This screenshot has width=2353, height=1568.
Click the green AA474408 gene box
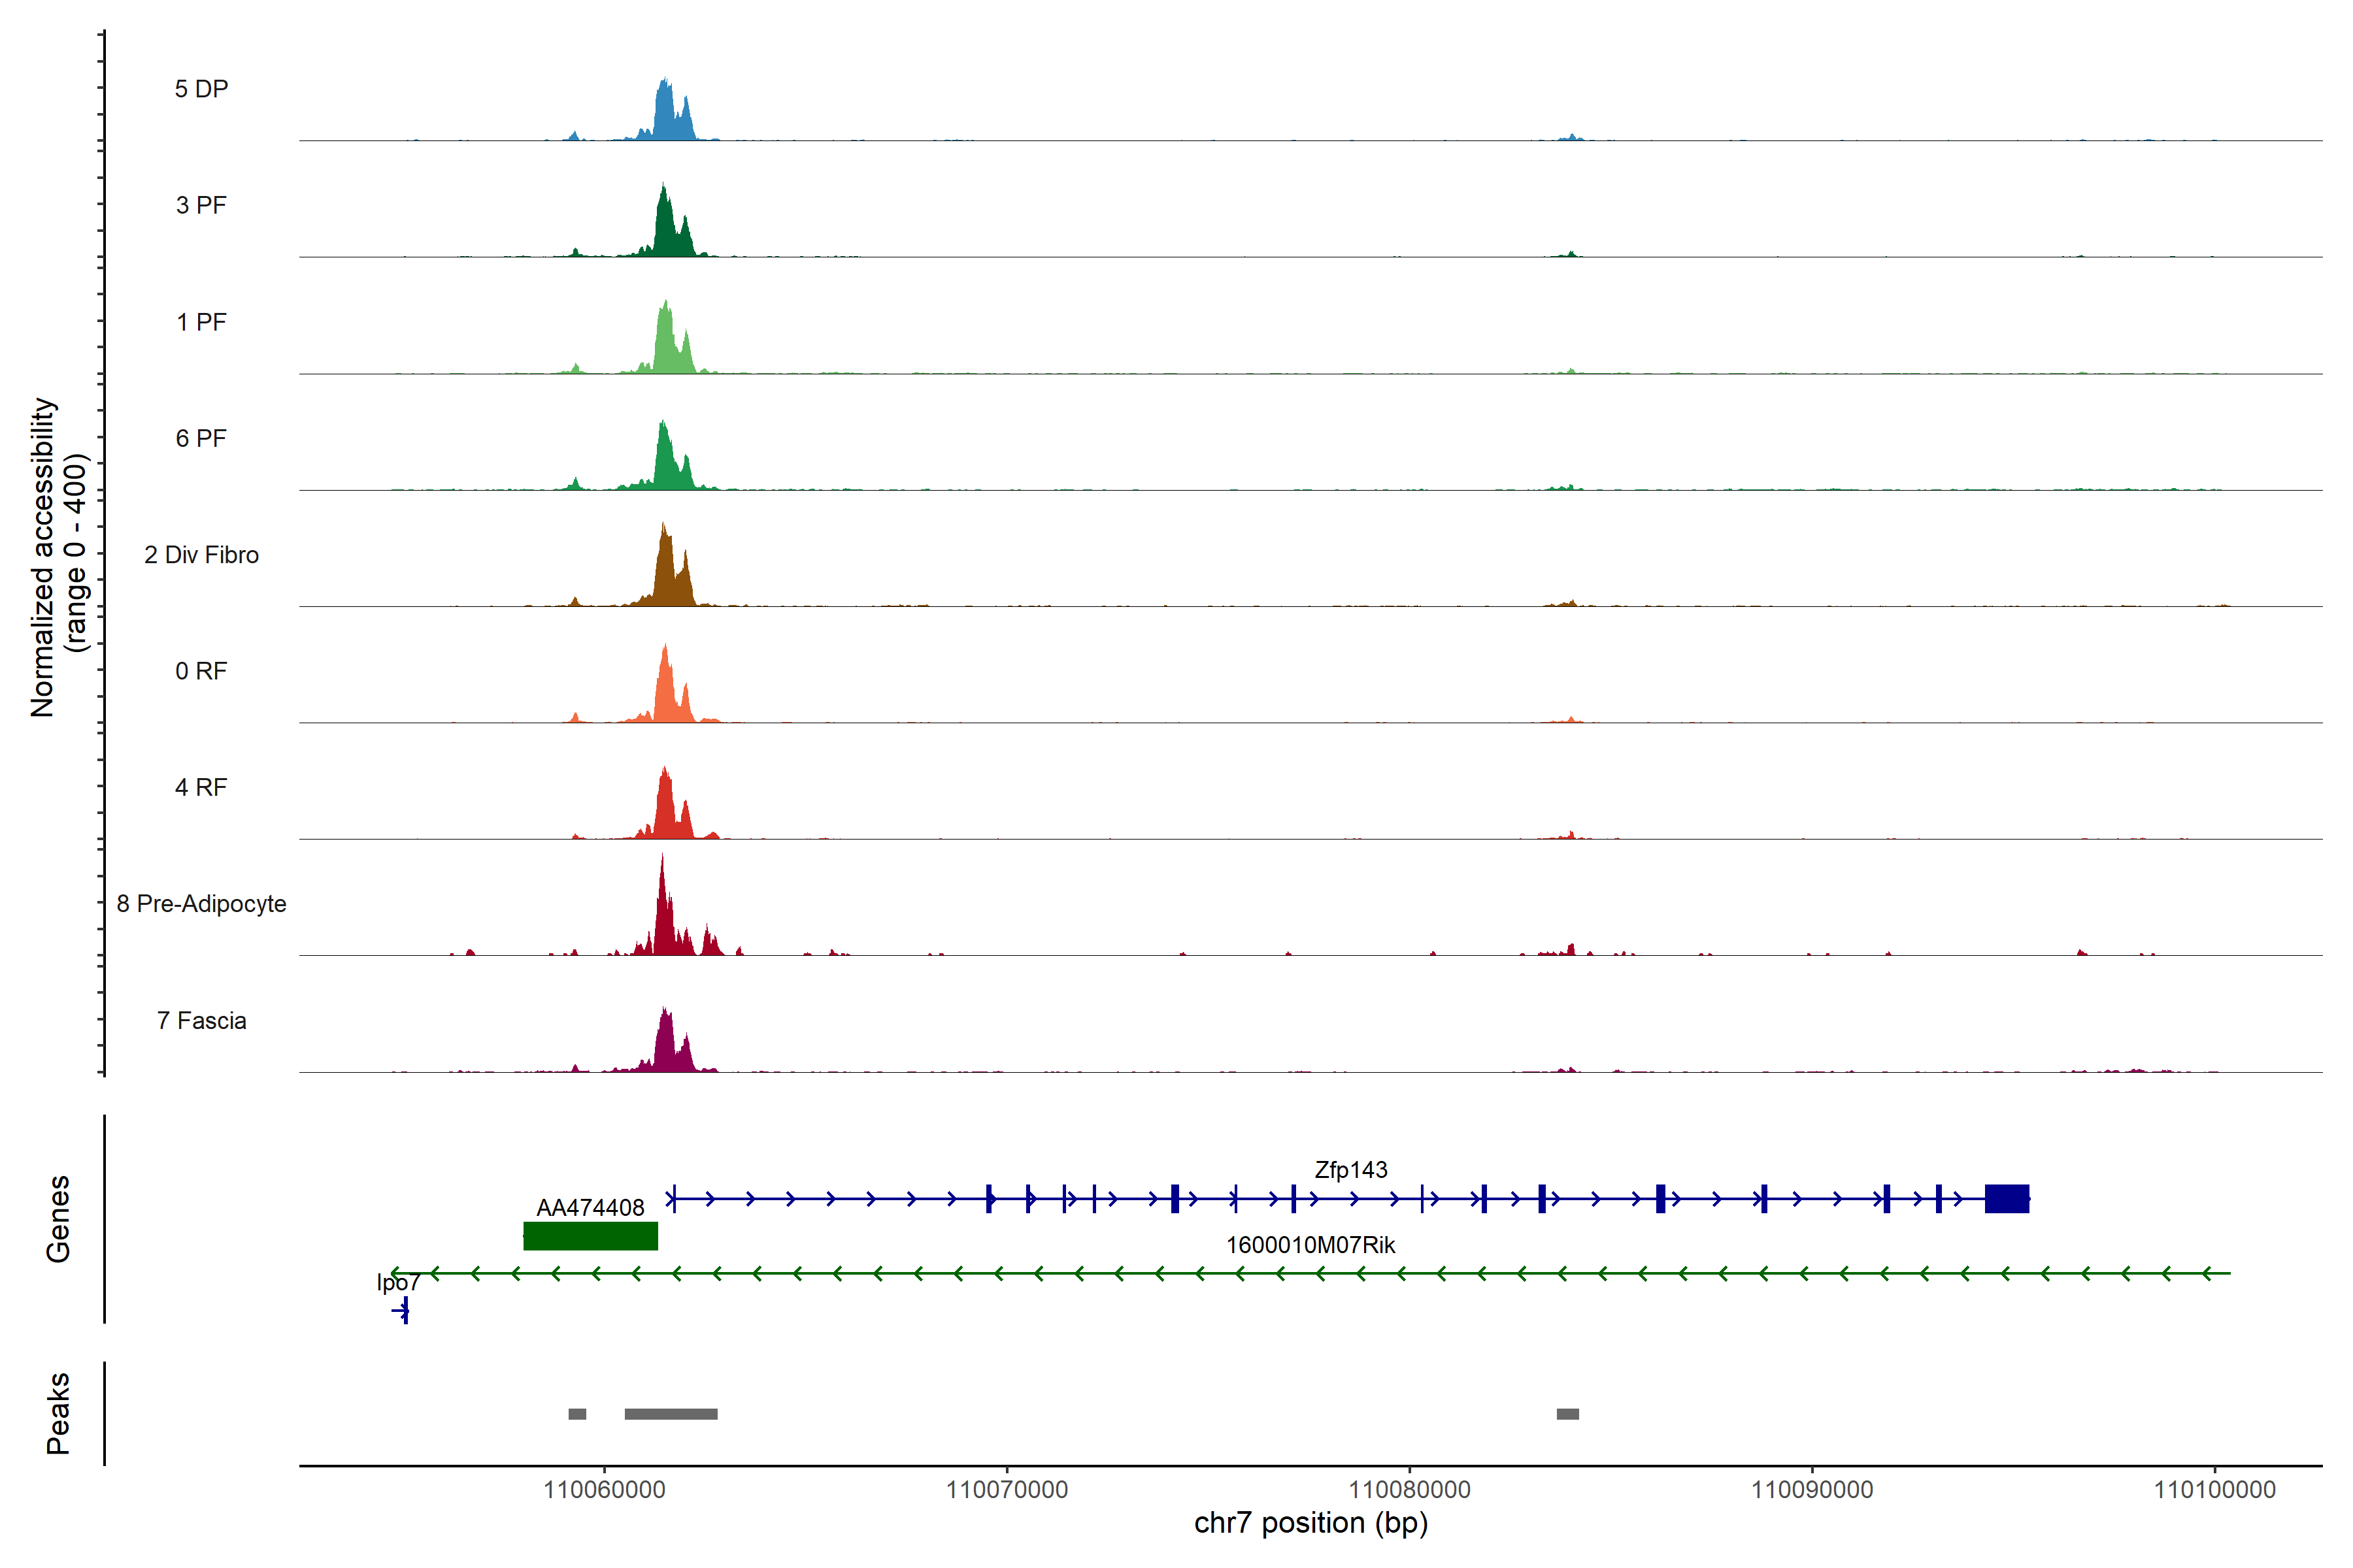[590, 1236]
